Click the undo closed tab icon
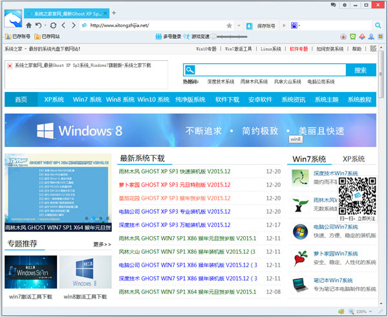Viewport: 388px width, 317px height. tap(38, 25)
